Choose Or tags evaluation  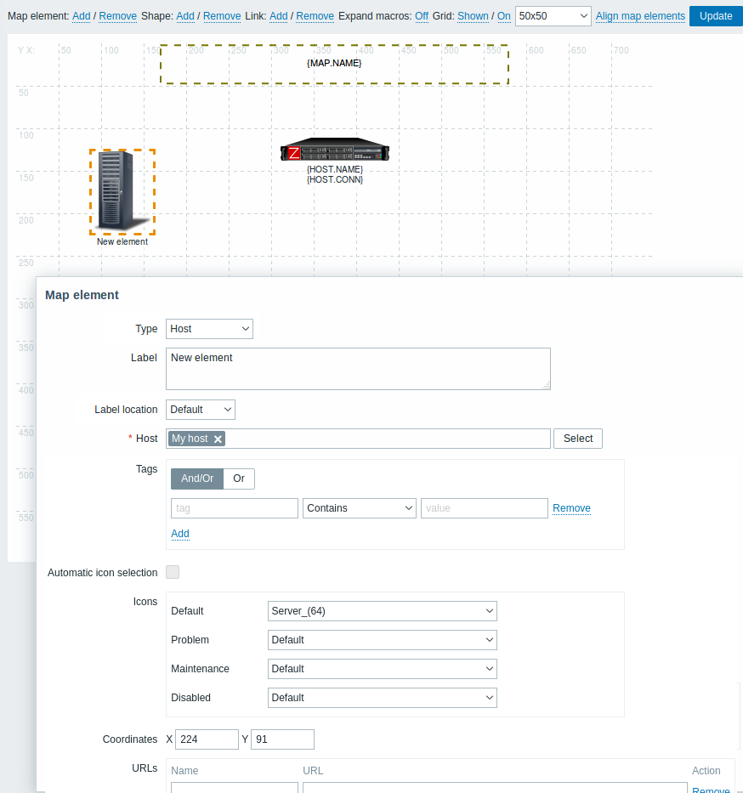tap(239, 479)
